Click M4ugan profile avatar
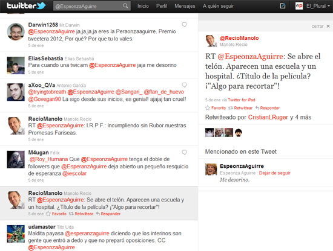 tap(16, 159)
